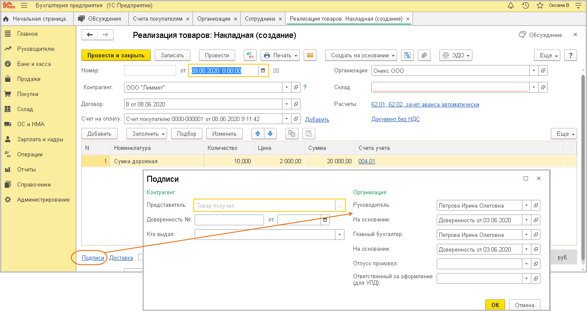Screen dimensions: 587x311
Task: Click the Доверенность № input field
Action: click(x=229, y=220)
